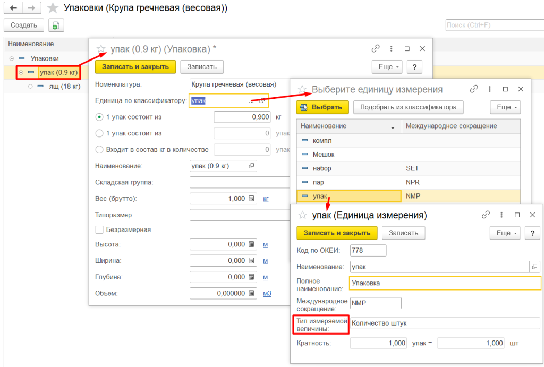Open kebab menu of Упаковка form
Image resolution: width=544 pixels, height=367 pixels.
[x=392, y=48]
